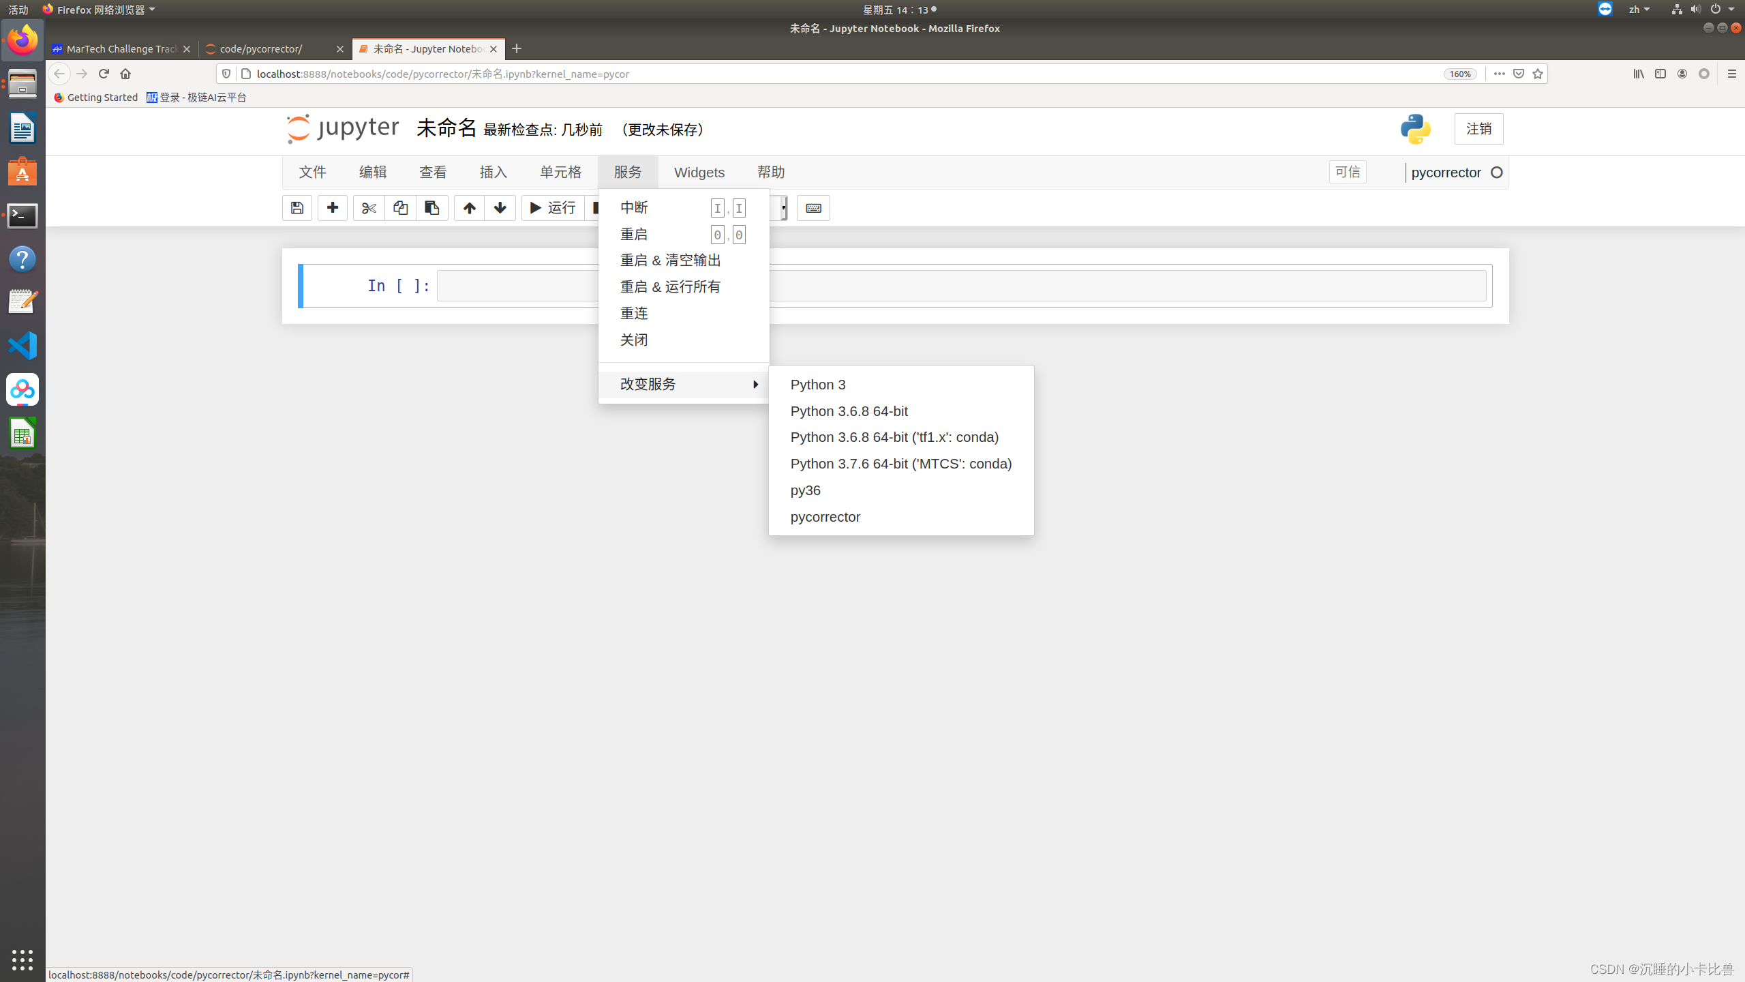Select 重连 to reconnect the kernel
This screenshot has width=1745, height=982.
[x=684, y=314]
